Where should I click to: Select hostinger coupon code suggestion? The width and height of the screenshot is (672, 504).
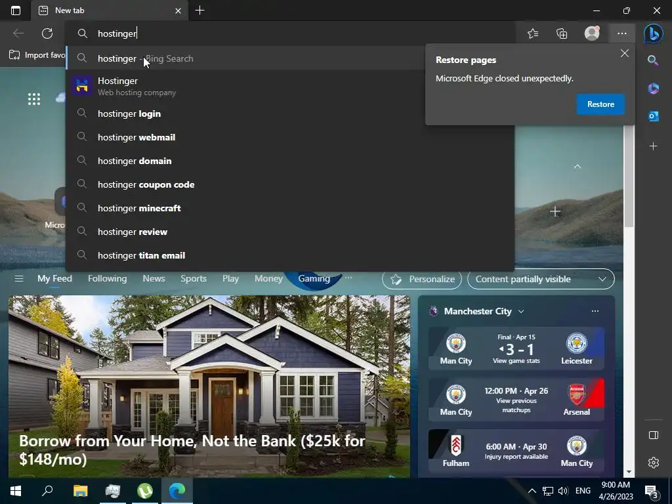290,184
